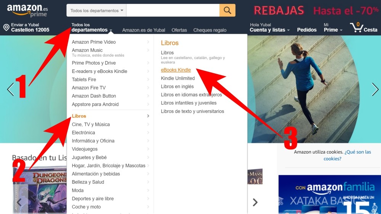Image resolution: width=381 pixels, height=214 pixels.
Task: Open eBooks Kindle link
Action: click(176, 70)
